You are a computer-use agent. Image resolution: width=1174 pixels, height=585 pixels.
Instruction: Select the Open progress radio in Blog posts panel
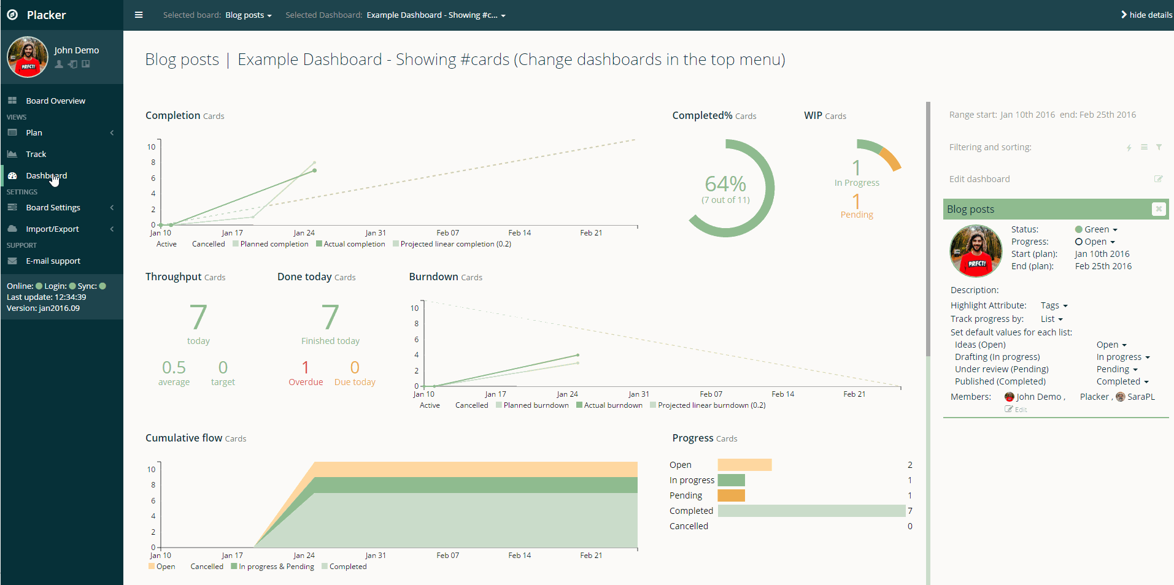pos(1078,242)
